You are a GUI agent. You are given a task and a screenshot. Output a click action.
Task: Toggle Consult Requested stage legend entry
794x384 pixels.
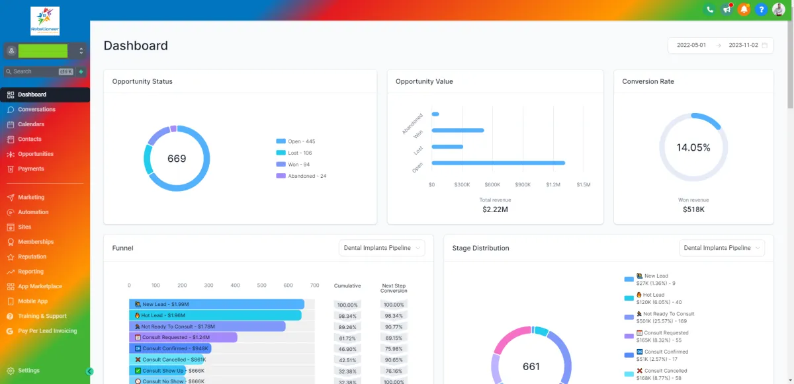[656, 336]
